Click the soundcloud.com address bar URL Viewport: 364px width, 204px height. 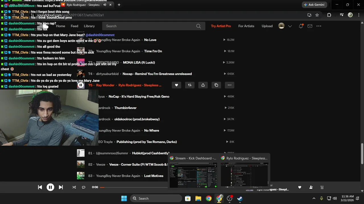point(70,15)
